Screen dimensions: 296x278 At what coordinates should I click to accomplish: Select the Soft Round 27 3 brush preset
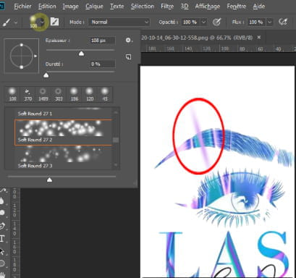[64, 157]
